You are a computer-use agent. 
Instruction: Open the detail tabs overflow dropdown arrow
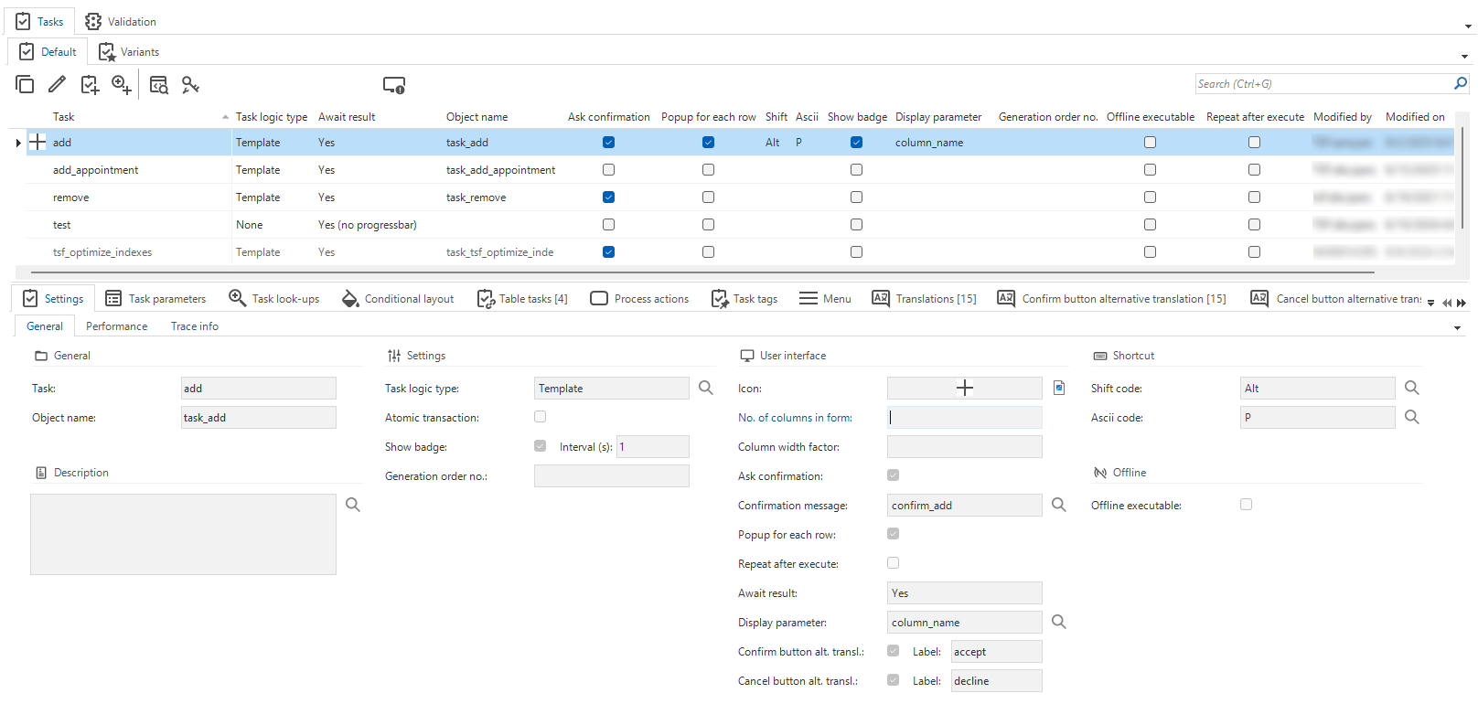pyautogui.click(x=1431, y=303)
